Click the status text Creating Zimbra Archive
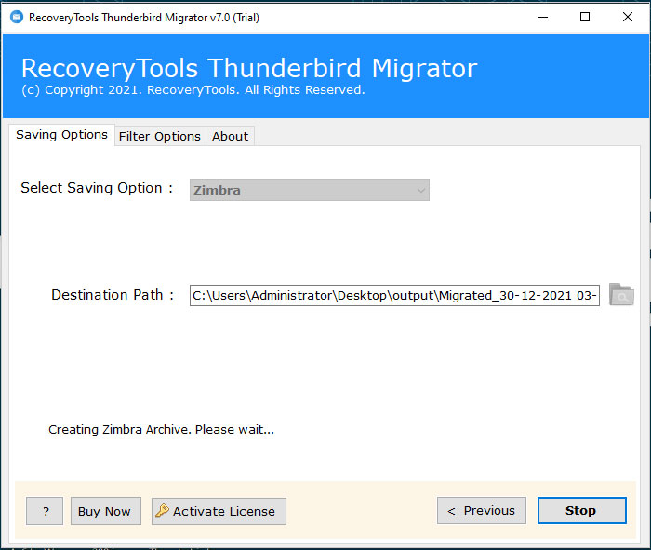This screenshot has height=550, width=651. [x=161, y=430]
